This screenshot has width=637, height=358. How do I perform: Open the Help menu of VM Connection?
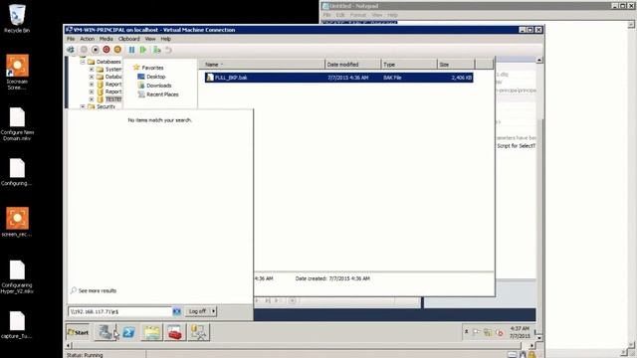pyautogui.click(x=166, y=39)
